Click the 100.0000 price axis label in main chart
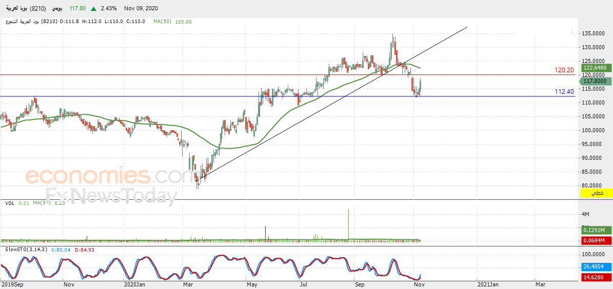This screenshot has width=613, height=289. click(594, 131)
